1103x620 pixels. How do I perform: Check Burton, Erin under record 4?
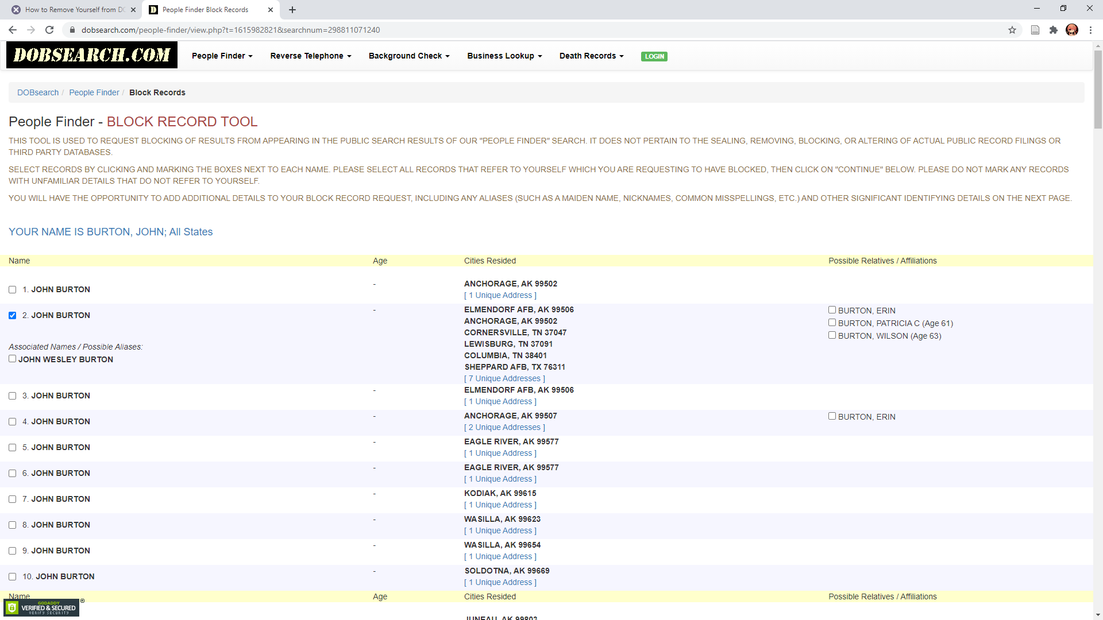(x=832, y=416)
